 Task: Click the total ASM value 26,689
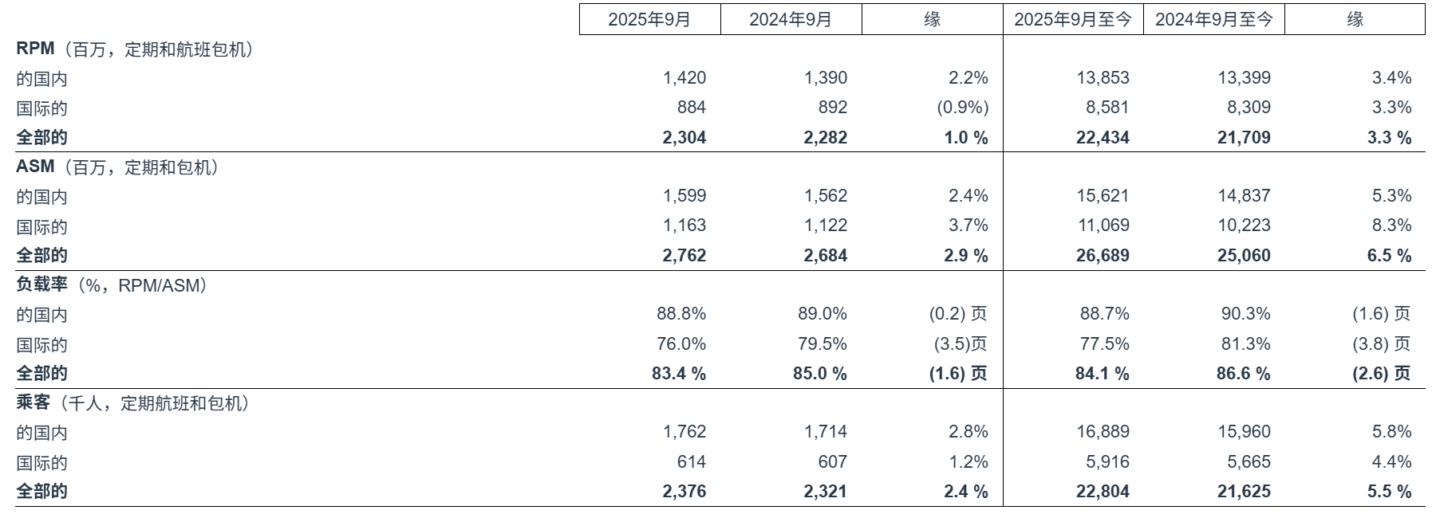pyautogui.click(x=1103, y=256)
